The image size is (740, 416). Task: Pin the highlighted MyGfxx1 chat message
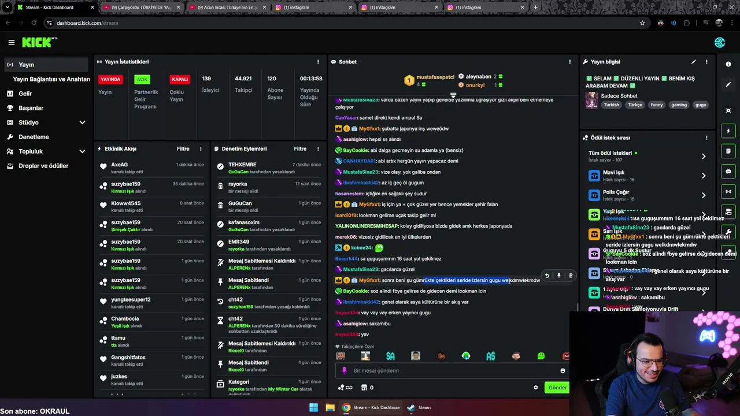click(558, 276)
